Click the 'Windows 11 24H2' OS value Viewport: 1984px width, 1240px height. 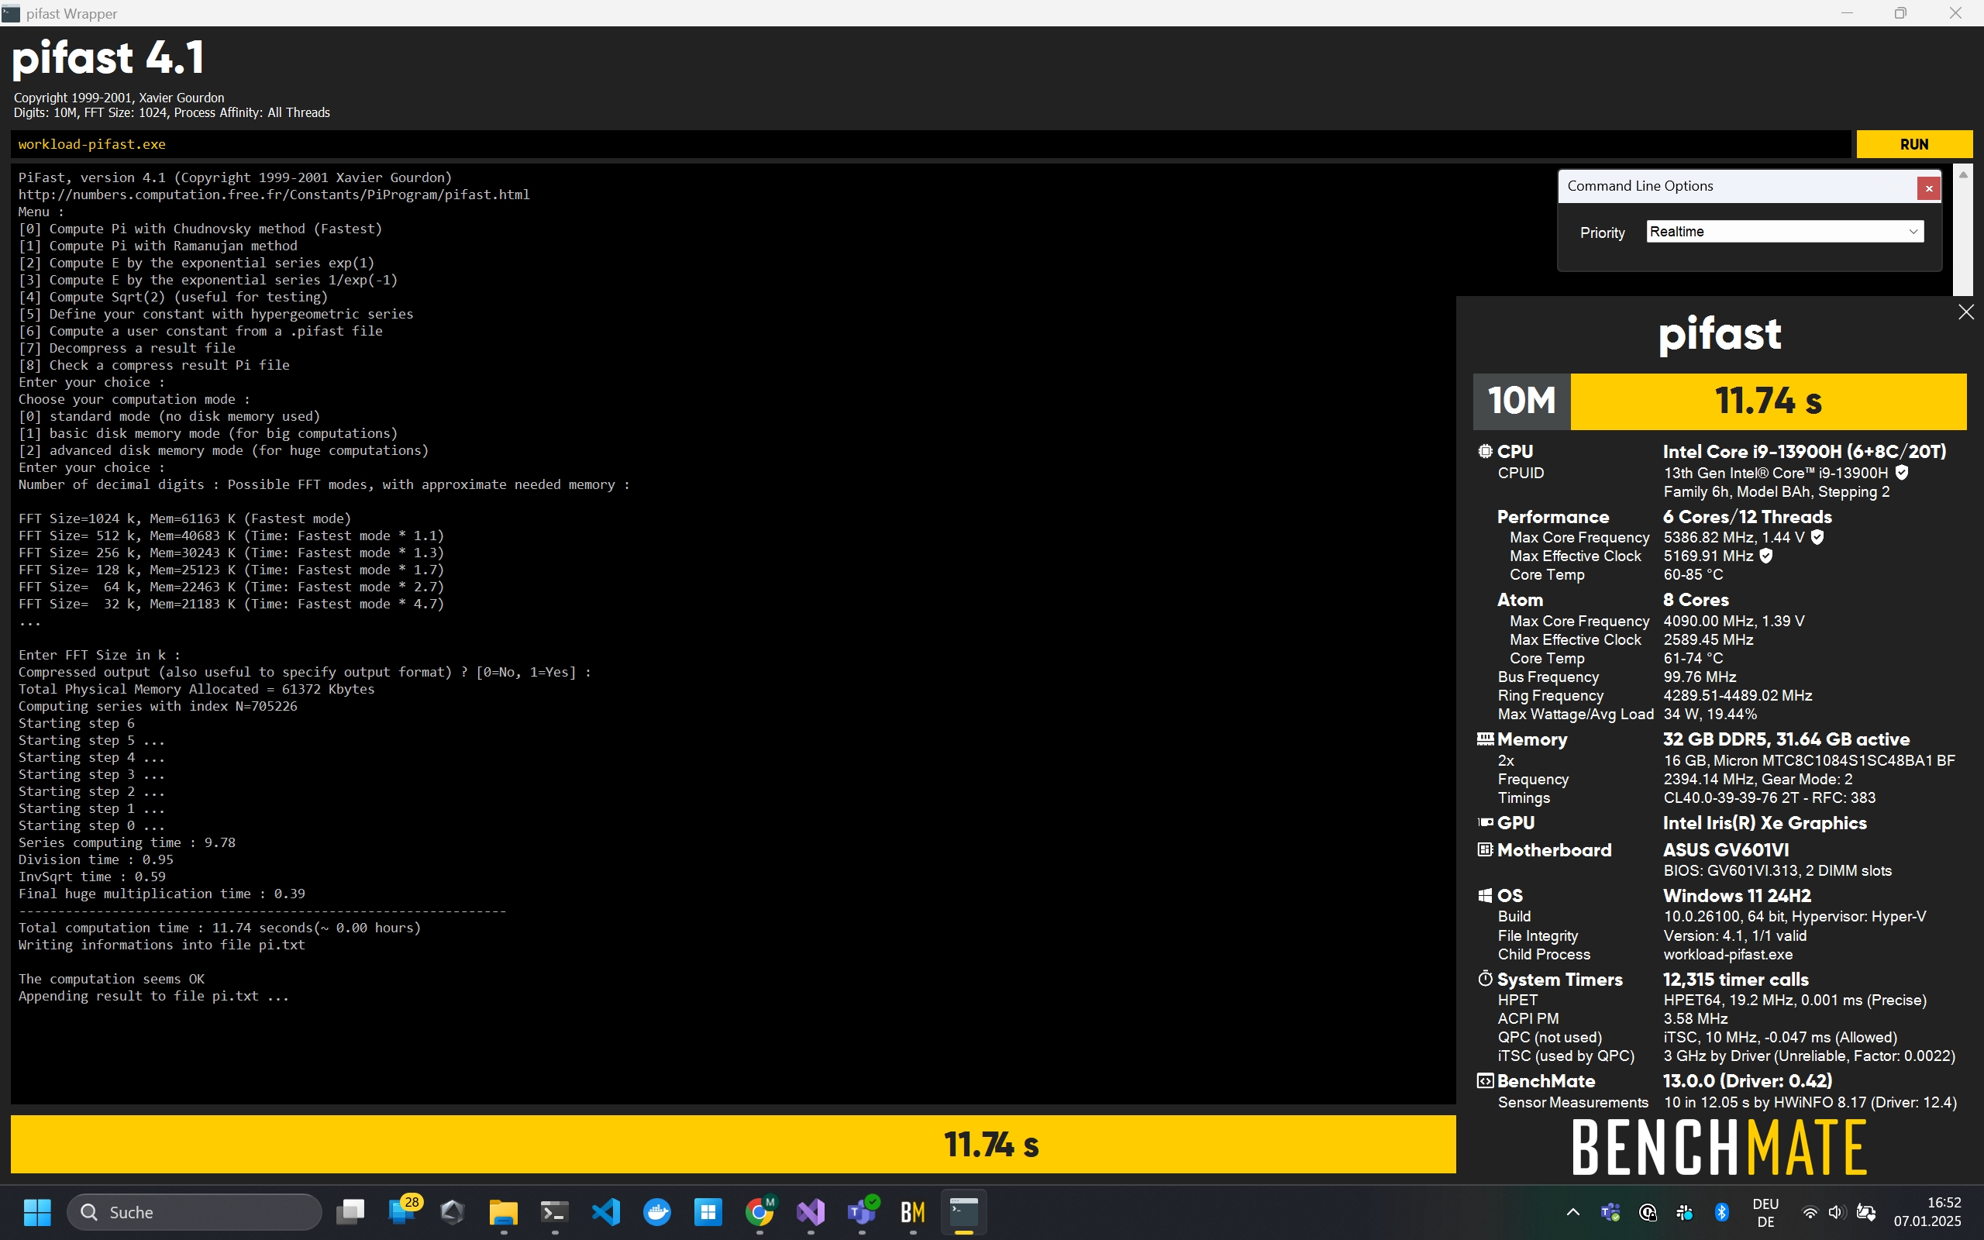tap(1737, 896)
